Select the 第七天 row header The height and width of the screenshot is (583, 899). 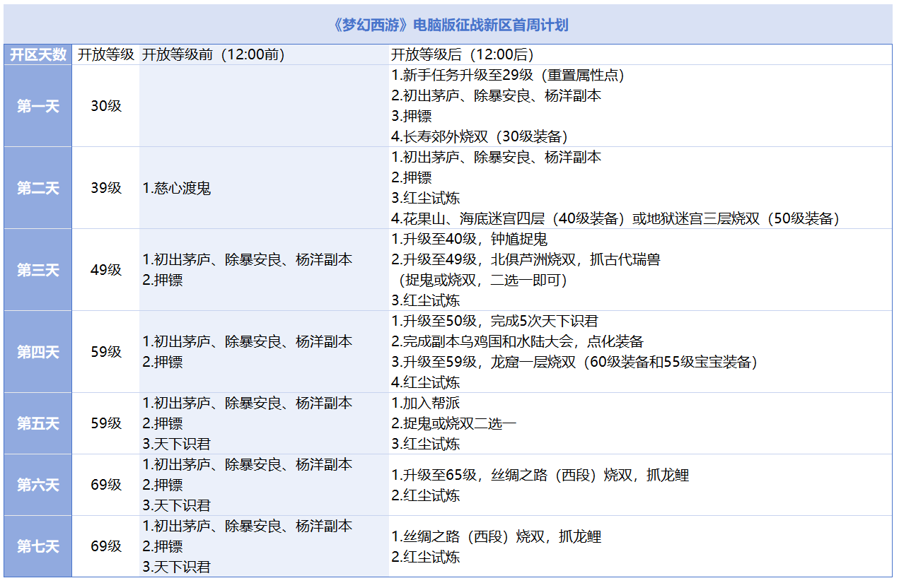pos(37,546)
